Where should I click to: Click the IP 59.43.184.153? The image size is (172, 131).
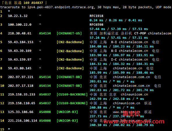20,42
